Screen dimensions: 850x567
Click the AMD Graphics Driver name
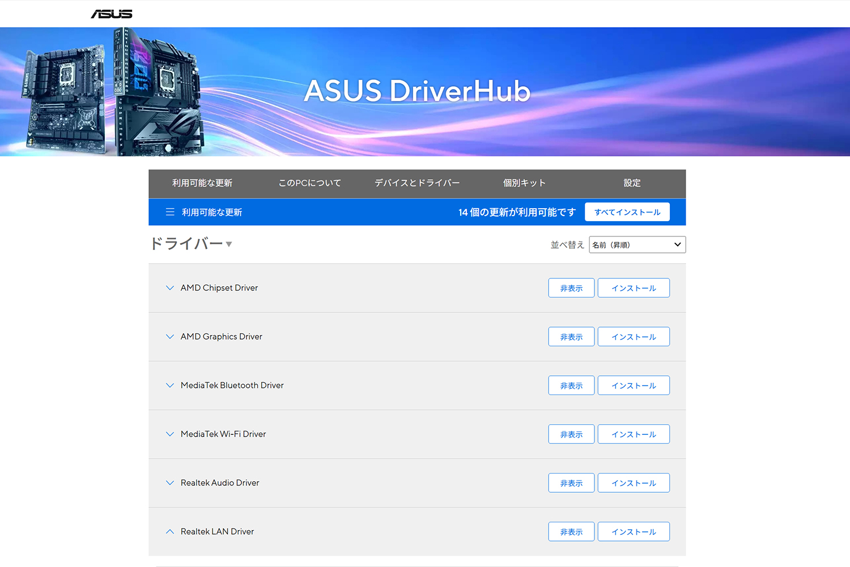(222, 337)
